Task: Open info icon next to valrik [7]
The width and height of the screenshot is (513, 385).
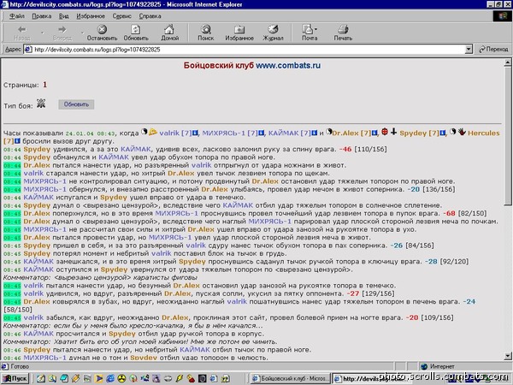Action: (x=195, y=133)
